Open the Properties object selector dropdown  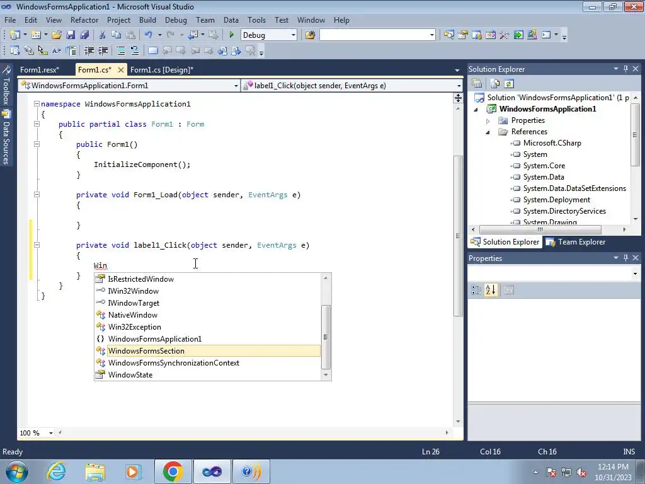[x=635, y=274]
